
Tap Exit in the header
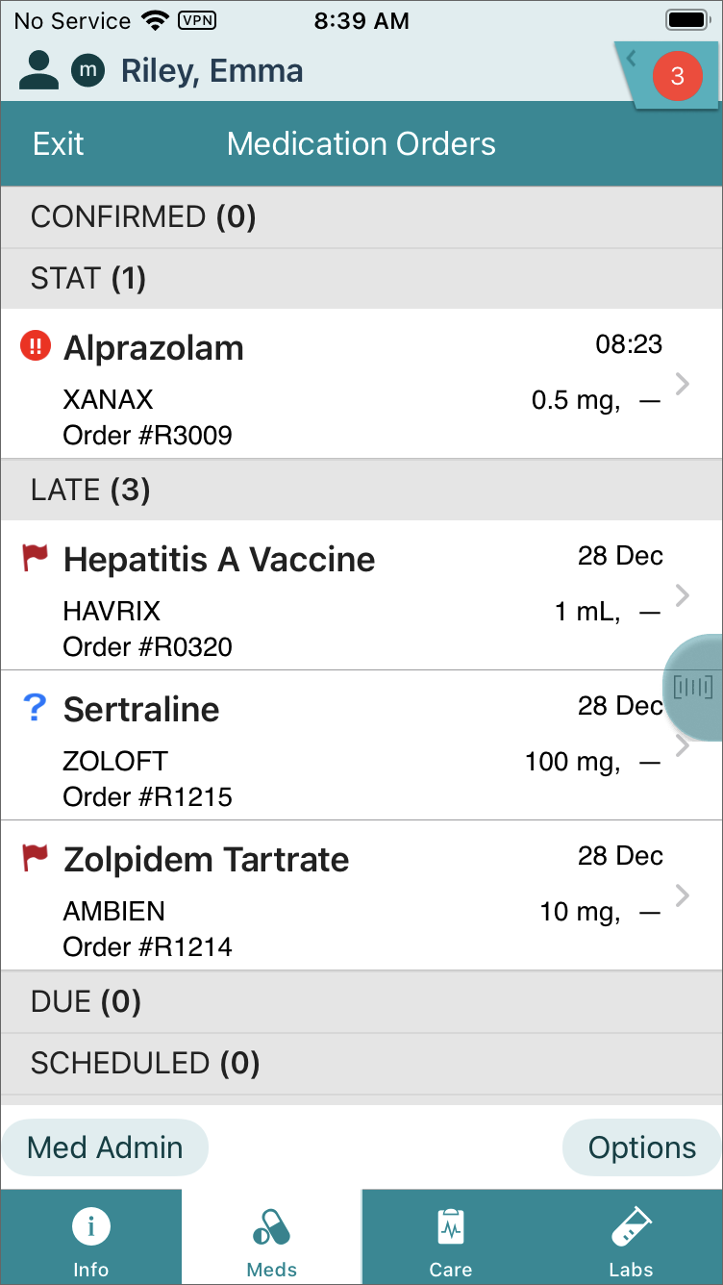point(59,144)
